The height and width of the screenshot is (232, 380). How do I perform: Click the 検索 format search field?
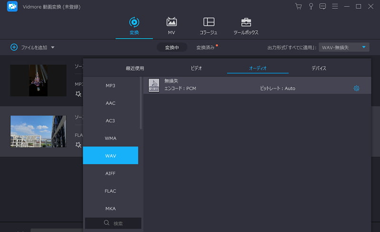point(113,223)
